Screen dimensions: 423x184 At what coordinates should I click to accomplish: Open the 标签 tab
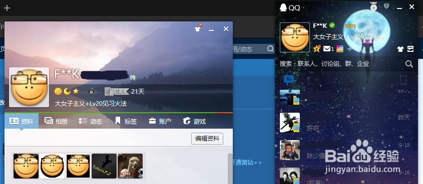[126, 121]
